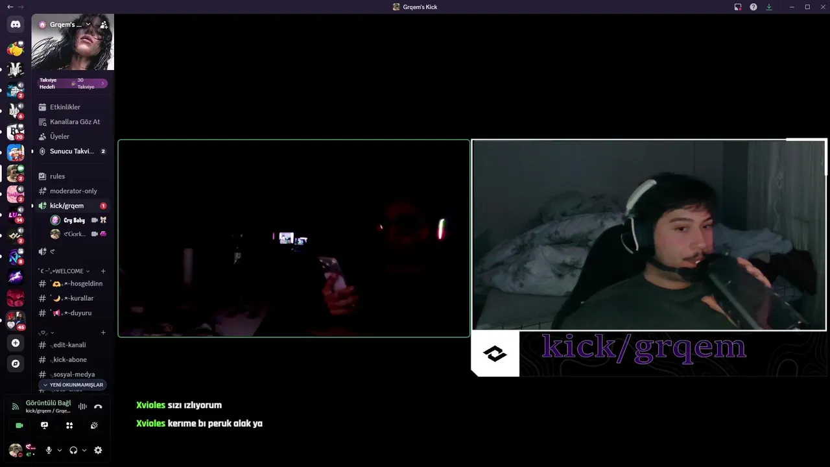Open the moderator-only channel

pos(73,191)
